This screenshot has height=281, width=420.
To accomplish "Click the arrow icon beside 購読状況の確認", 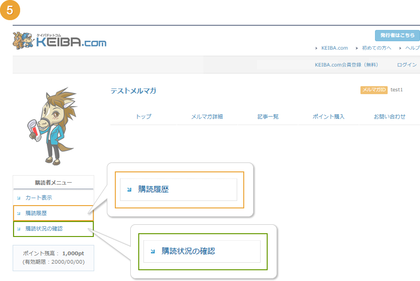I will point(19,229).
